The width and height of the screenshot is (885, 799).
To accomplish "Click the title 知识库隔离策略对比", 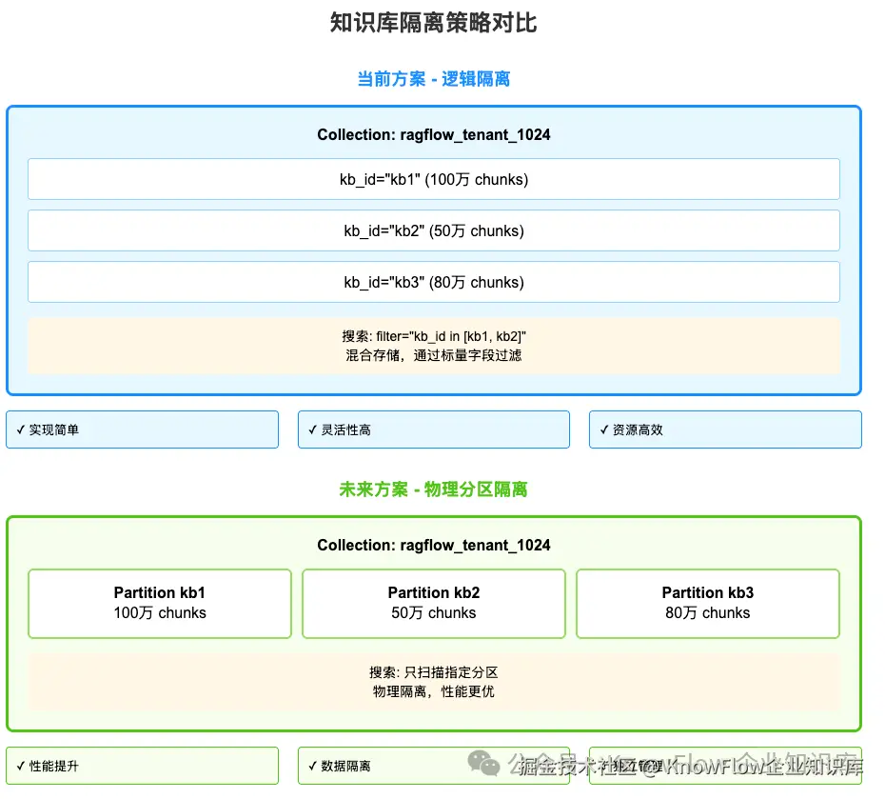I will [x=433, y=24].
